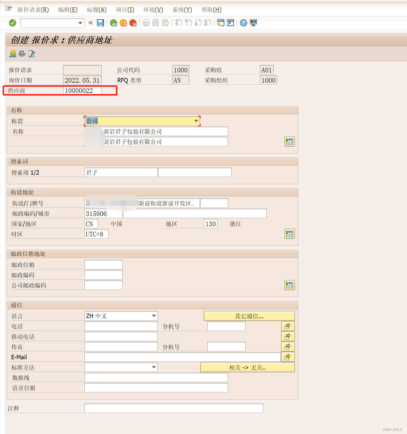Image resolution: width=407 pixels, height=434 pixels.
Task: Click the pencil document edit icon
Action: (32, 54)
